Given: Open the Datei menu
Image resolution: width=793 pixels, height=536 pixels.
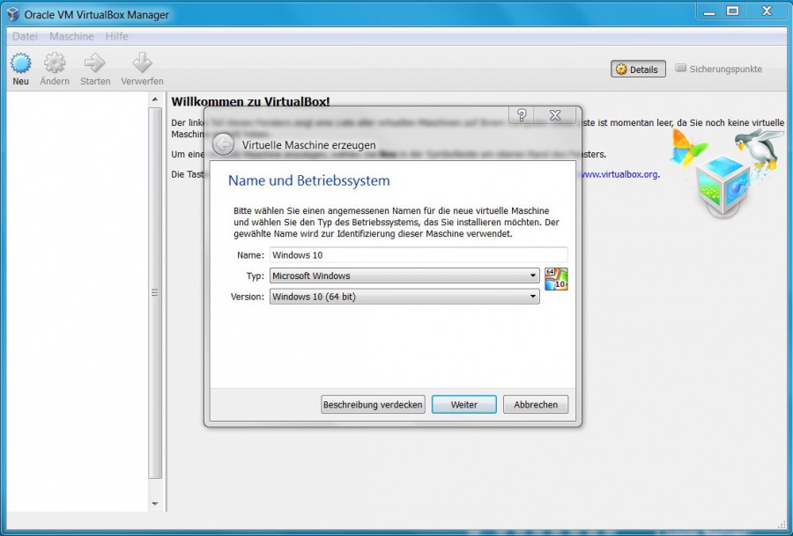Looking at the screenshot, I should point(25,36).
